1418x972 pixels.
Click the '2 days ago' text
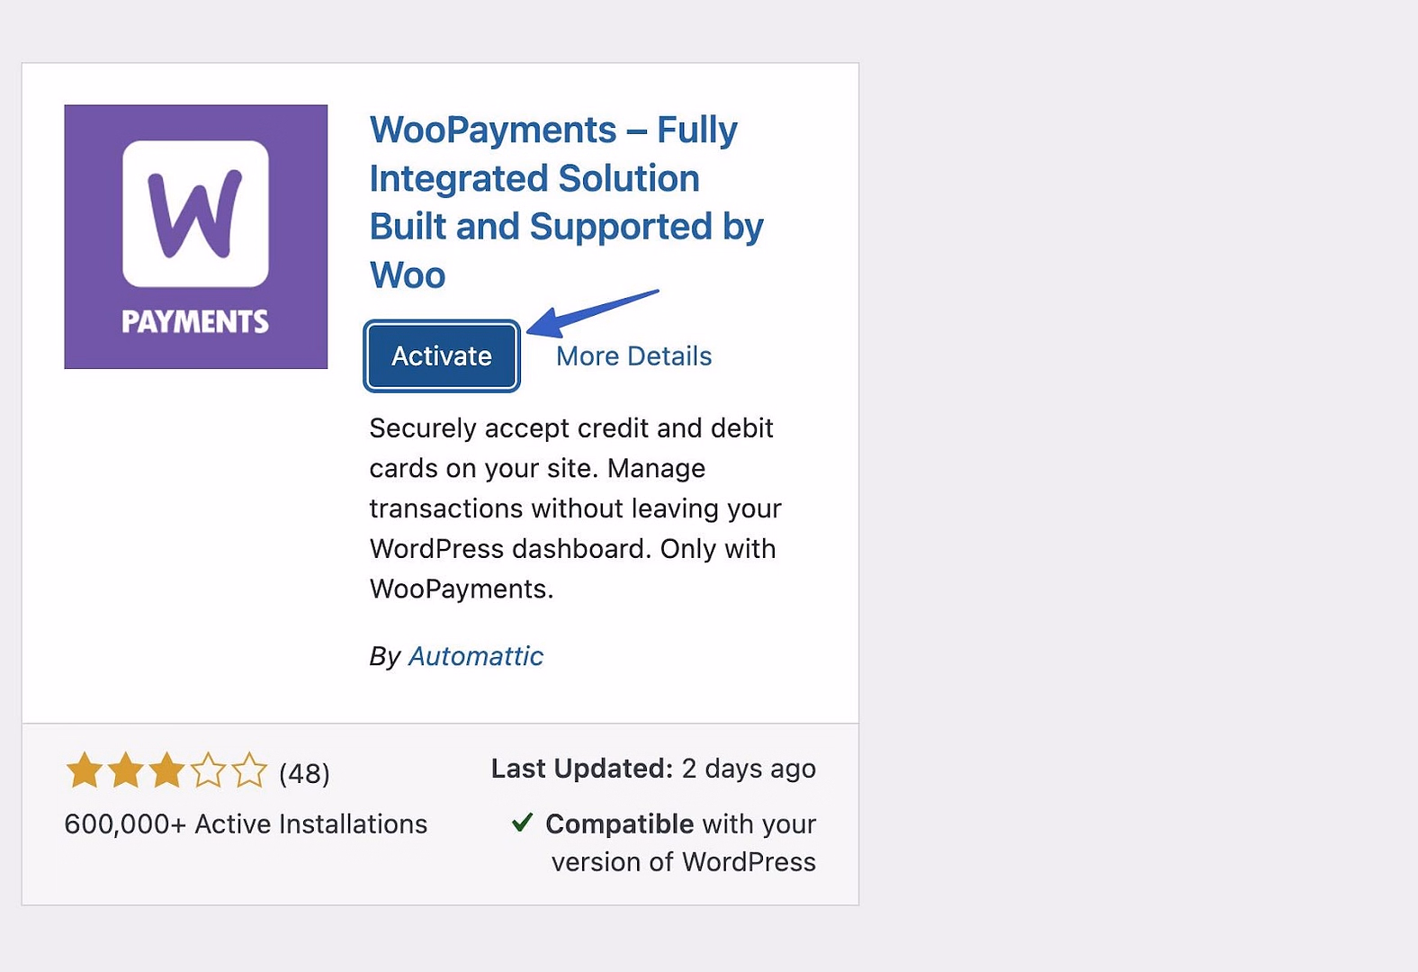point(749,769)
